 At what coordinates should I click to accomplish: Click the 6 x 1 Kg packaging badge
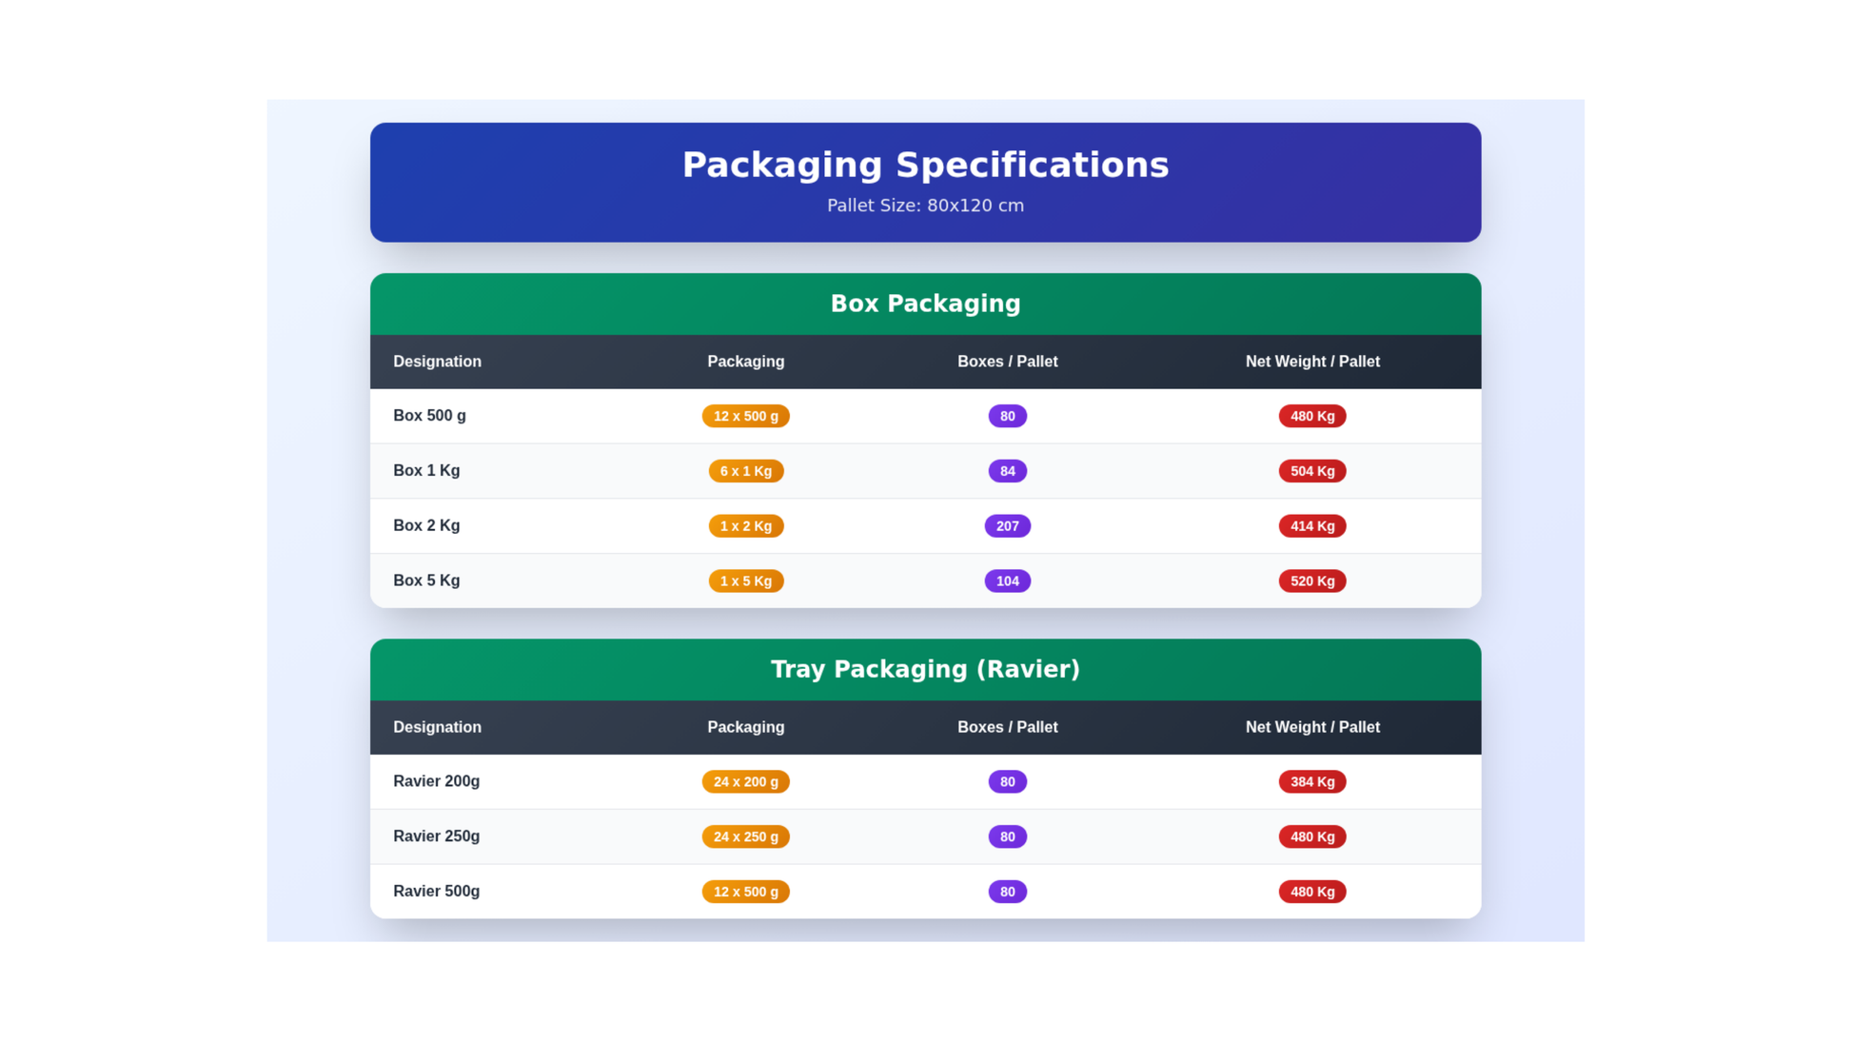pos(745,471)
